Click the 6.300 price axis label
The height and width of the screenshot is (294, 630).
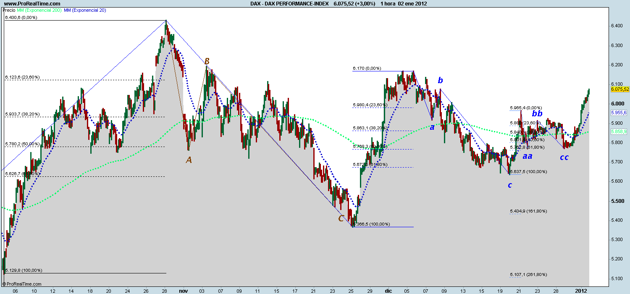coord(617,45)
